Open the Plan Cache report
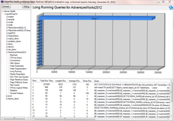 [15, 85]
